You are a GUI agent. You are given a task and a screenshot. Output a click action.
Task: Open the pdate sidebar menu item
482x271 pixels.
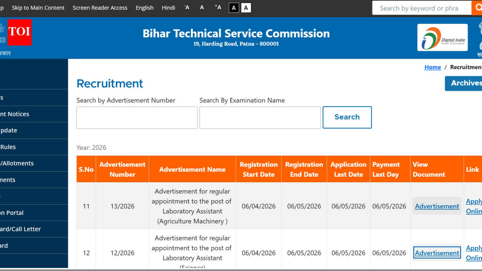pyautogui.click(x=34, y=130)
